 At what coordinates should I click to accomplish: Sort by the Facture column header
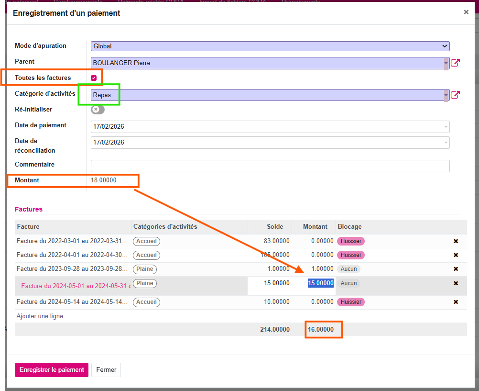pos(28,227)
